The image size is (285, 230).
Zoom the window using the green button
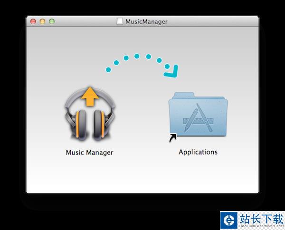point(51,21)
